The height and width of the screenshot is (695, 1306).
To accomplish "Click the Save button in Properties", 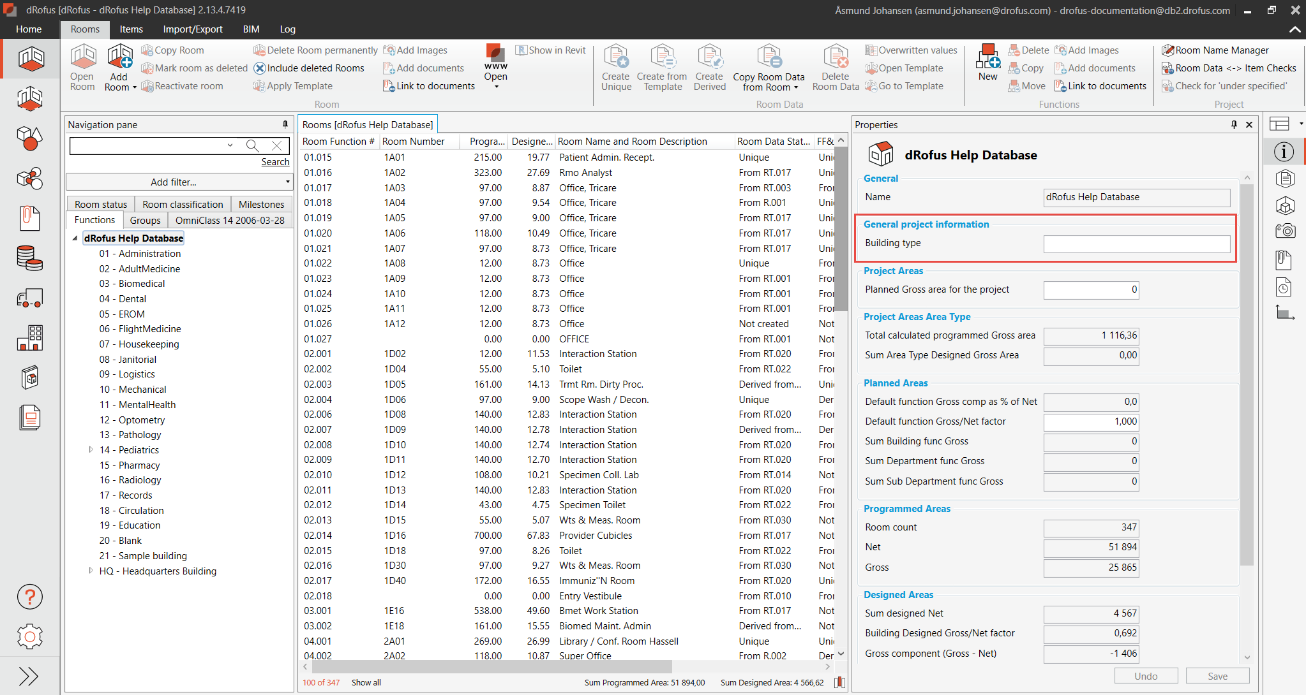I will pos(1217,677).
